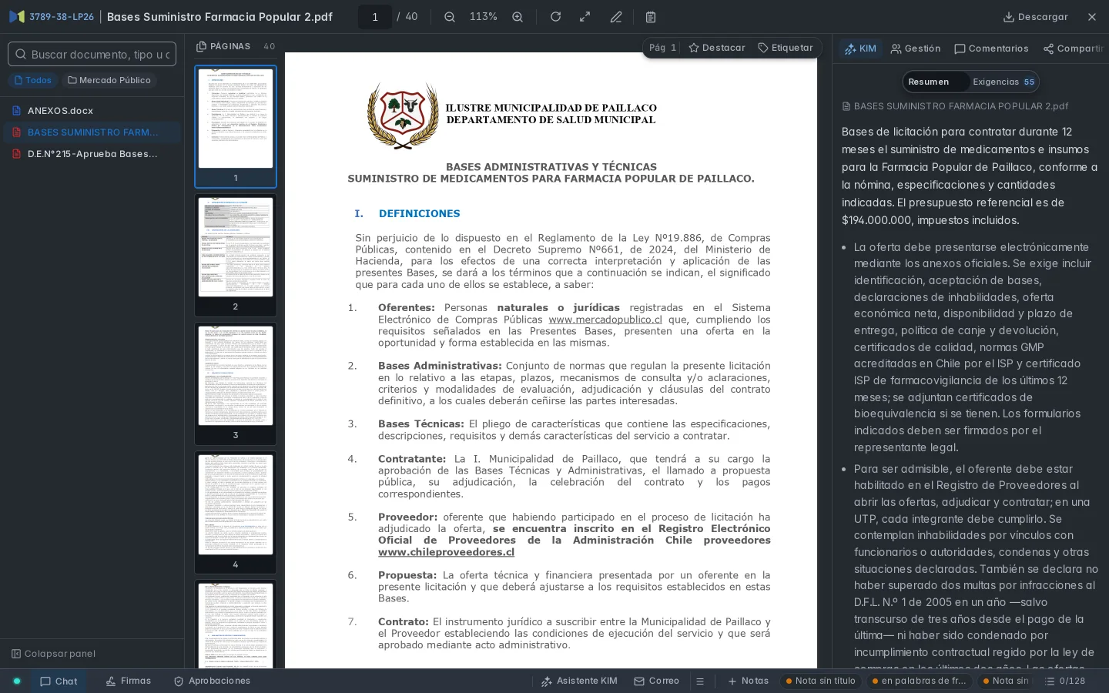Expand viewer to fullscreen
The height and width of the screenshot is (693, 1109).
tap(585, 17)
